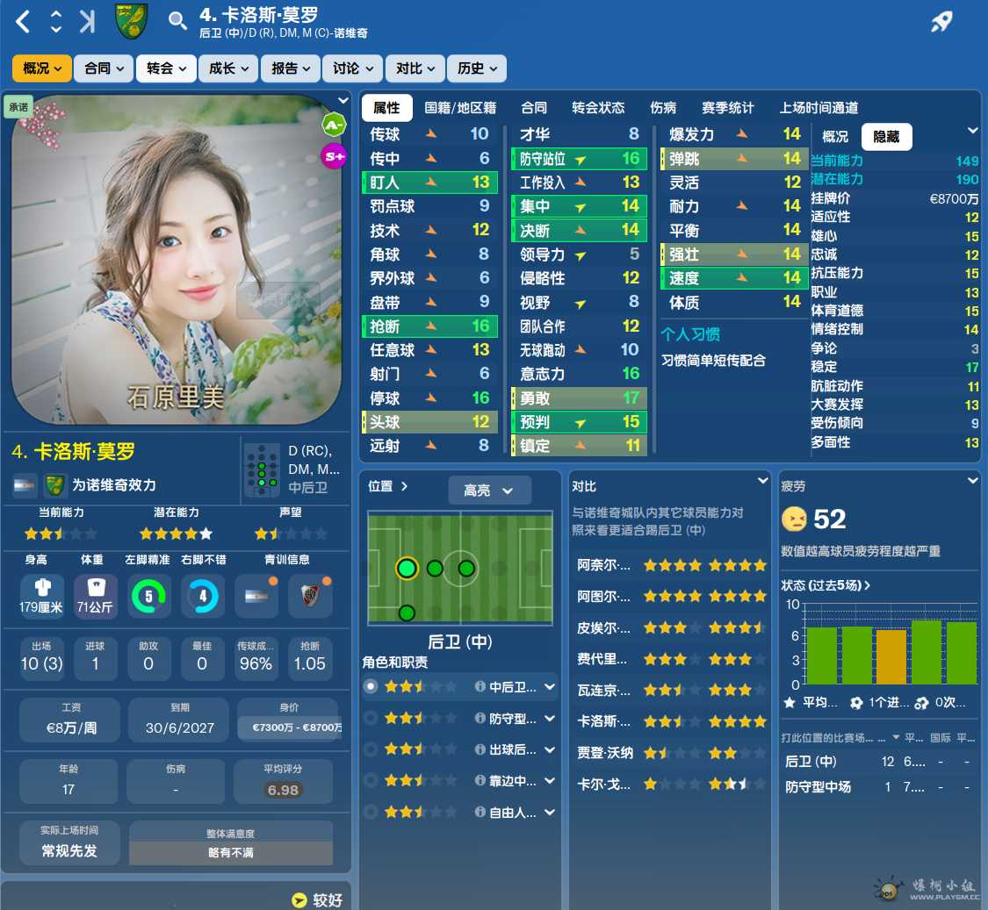This screenshot has height=910, width=988.
Task: Click the green A- rating badge
Action: 333,125
